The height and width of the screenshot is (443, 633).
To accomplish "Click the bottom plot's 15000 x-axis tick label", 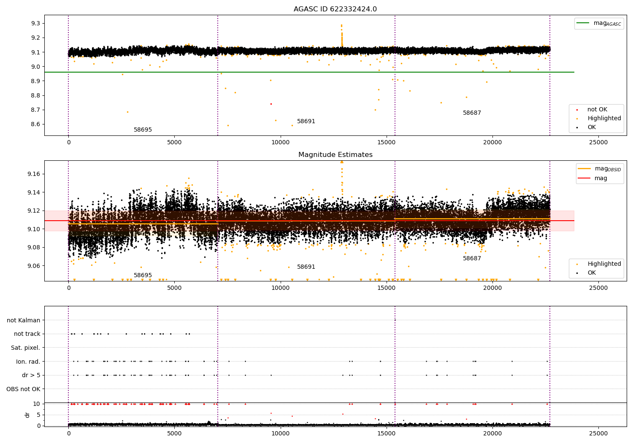I will [x=387, y=434].
